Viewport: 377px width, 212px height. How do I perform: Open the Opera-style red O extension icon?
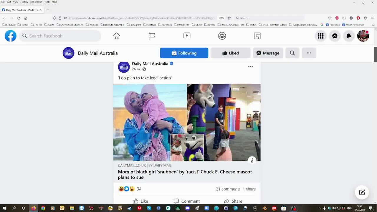(x=358, y=18)
